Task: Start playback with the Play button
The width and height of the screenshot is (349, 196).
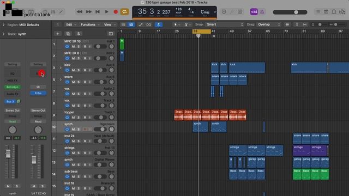Action: 107,12
